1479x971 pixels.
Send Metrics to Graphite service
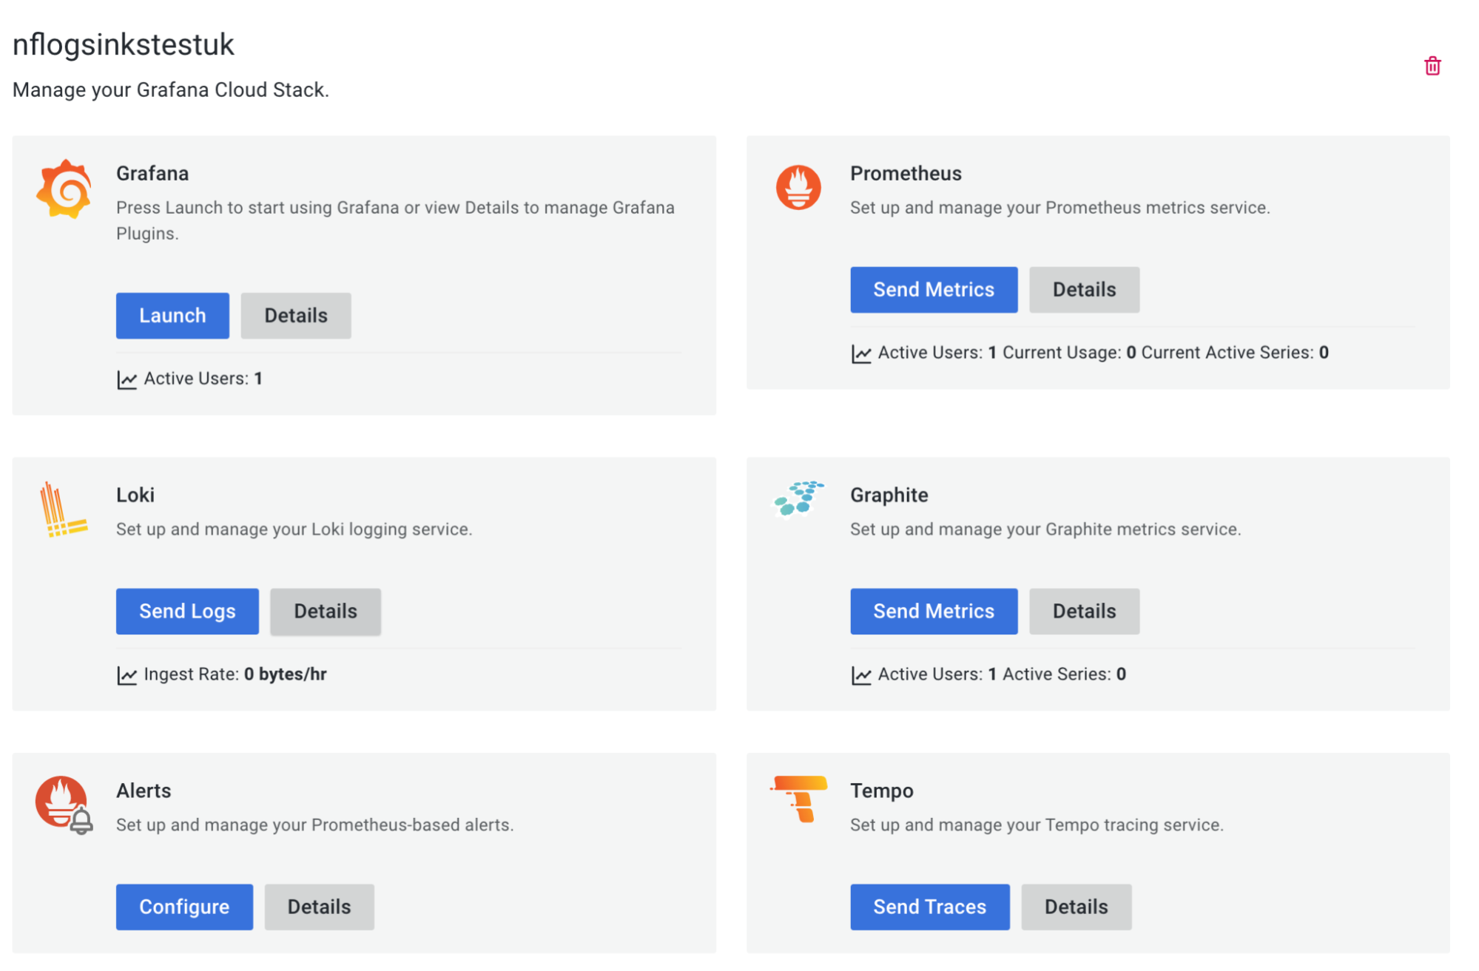pyautogui.click(x=934, y=611)
